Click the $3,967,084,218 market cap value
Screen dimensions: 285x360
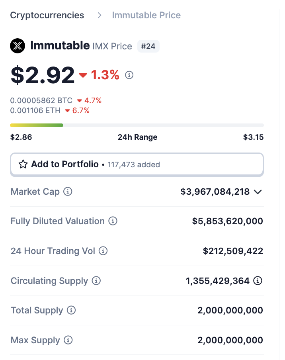click(x=215, y=192)
